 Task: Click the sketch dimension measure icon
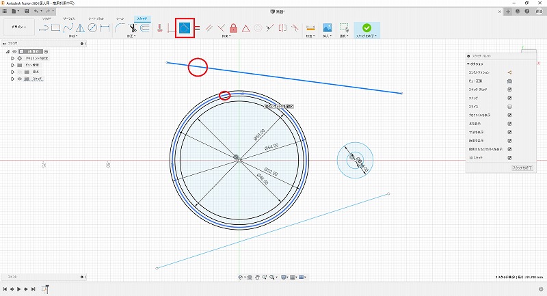click(310, 28)
